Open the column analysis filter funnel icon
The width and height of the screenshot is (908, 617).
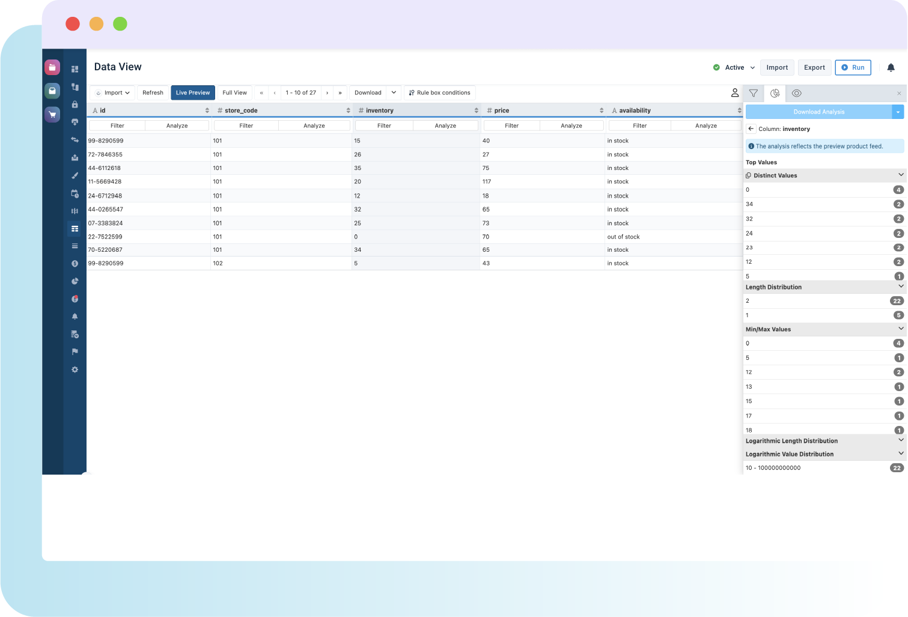coord(754,93)
